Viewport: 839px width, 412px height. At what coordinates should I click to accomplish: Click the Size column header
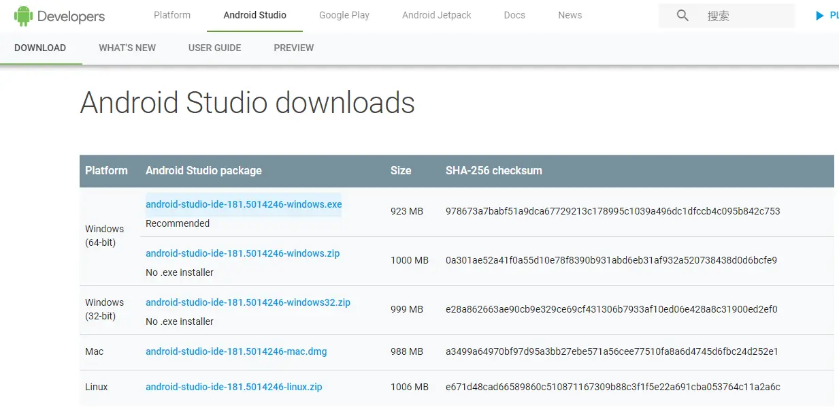401,171
